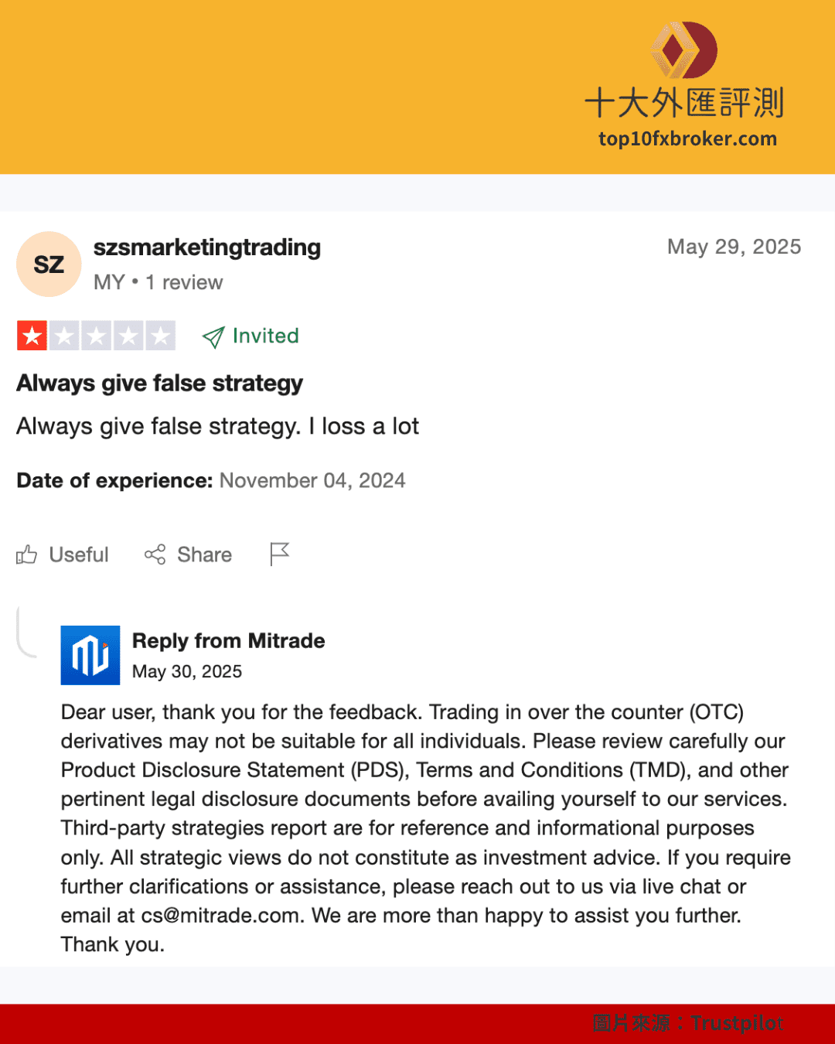Screen dimensions: 835x1044
Task: Click the blue Mitrade logo
Action: [x=90, y=655]
